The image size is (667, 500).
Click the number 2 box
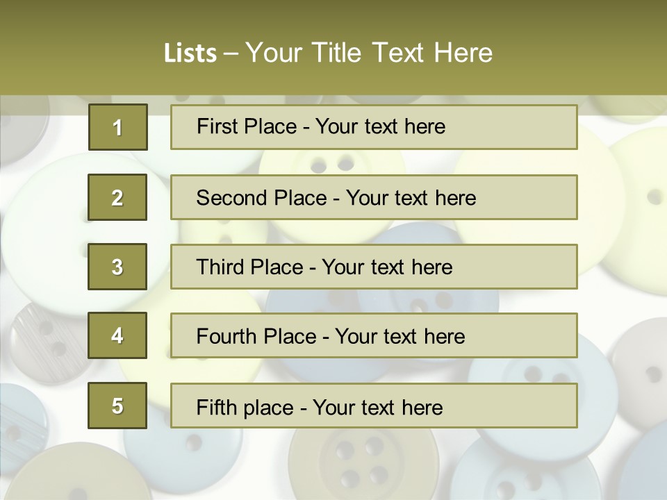117,197
